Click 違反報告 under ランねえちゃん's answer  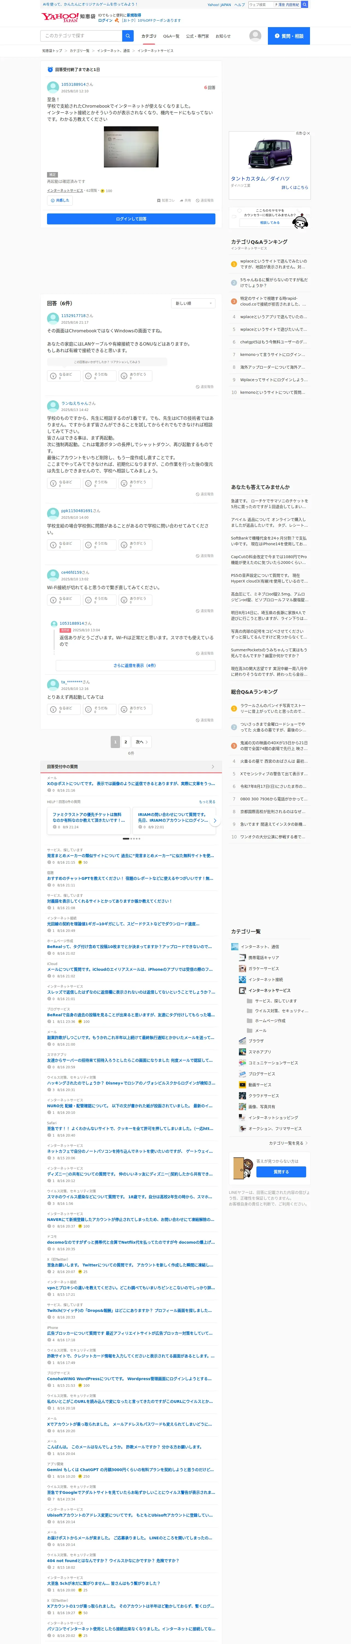coord(205,494)
